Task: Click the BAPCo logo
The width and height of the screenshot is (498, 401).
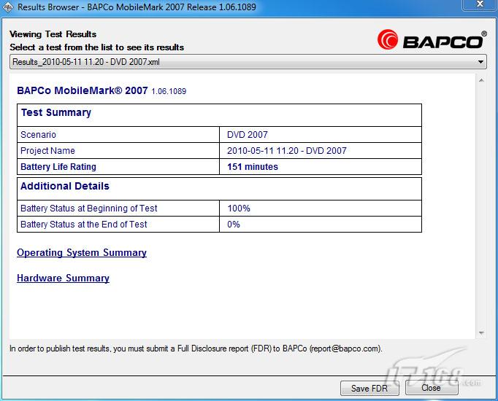Action: point(432,40)
